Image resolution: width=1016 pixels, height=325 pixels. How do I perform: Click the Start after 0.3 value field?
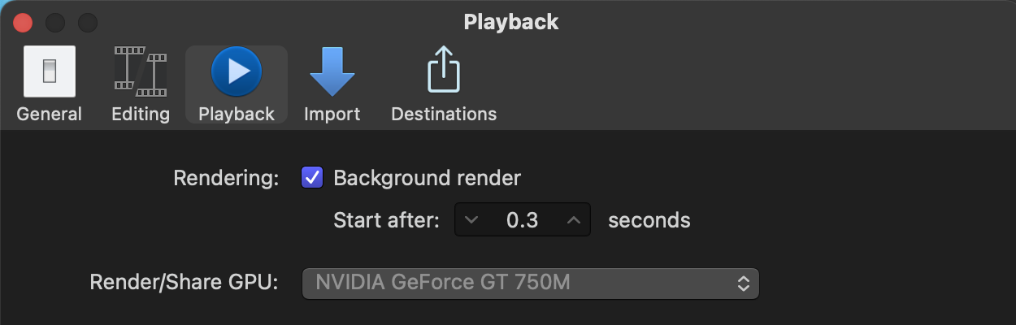pyautogui.click(x=523, y=219)
